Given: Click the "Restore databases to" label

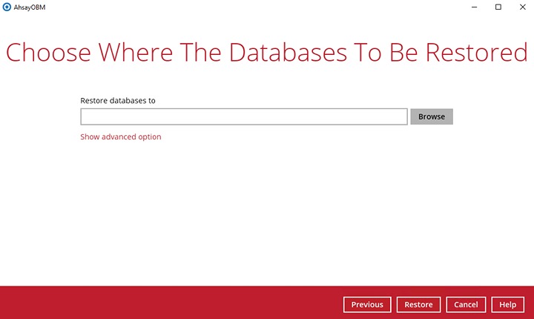Looking at the screenshot, I should click(x=117, y=100).
